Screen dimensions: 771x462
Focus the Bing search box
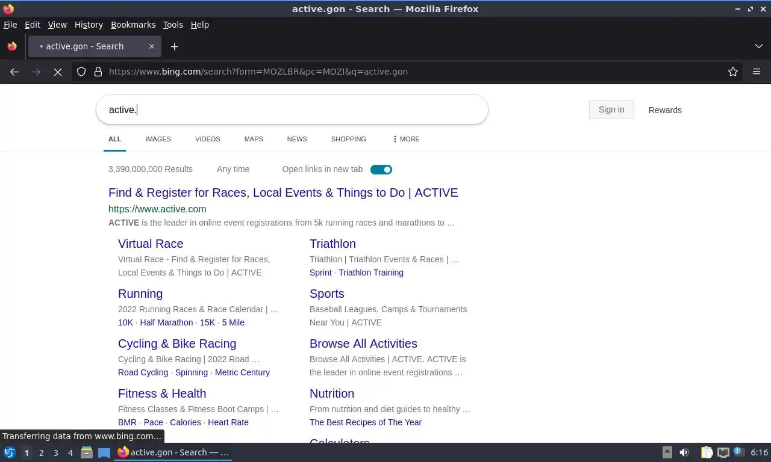pyautogui.click(x=292, y=109)
